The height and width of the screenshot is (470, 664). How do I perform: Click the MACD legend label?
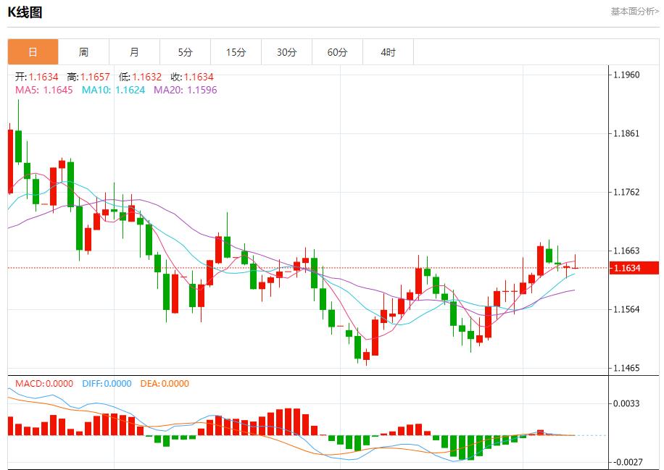coord(44,384)
